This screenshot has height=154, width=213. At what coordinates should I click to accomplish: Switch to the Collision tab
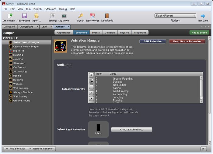click(110, 33)
